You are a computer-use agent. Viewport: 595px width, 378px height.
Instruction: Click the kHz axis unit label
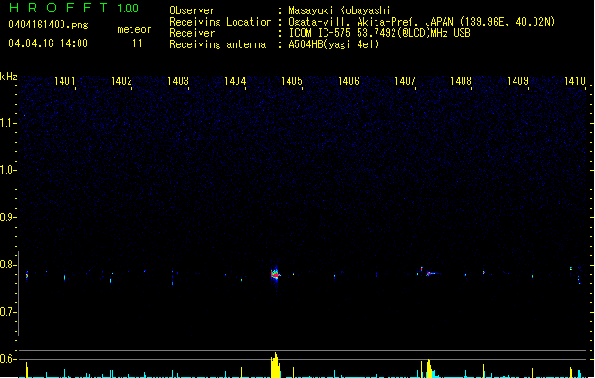[x=9, y=77]
